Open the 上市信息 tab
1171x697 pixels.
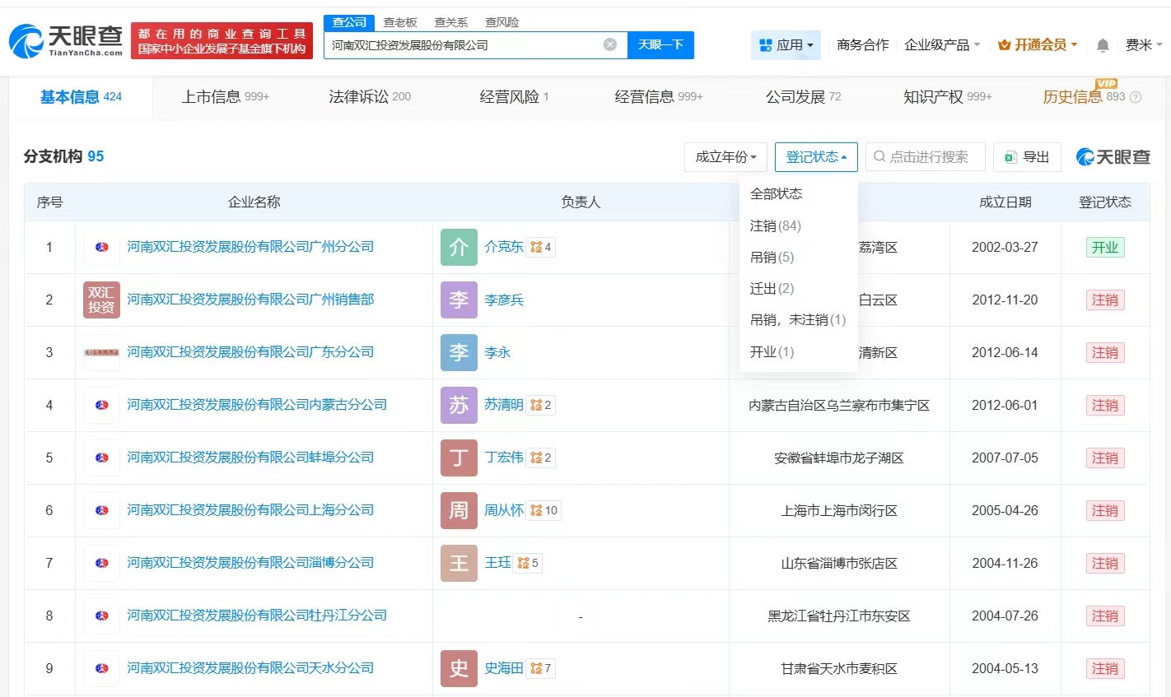pos(225,97)
